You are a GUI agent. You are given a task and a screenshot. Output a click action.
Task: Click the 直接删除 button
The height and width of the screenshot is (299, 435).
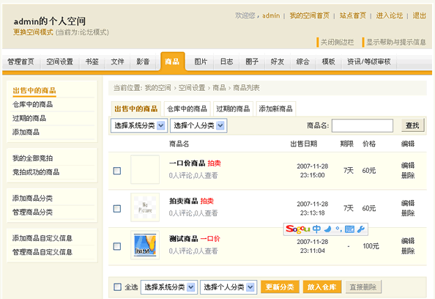point(363,287)
